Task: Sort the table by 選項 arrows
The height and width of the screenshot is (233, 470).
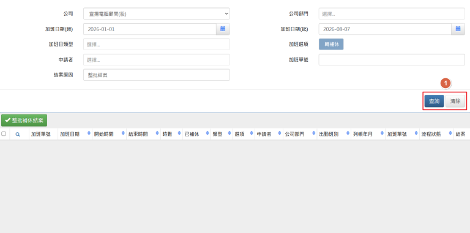Action: pyautogui.click(x=252, y=133)
